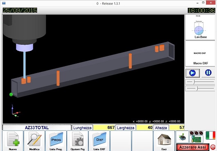Image resolution: width=217 pixels, height=151 pixels.
Task: Adjust the upper simulation speed slider
Action: pyautogui.click(x=200, y=82)
